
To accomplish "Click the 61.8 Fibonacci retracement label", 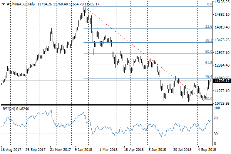I will [x=209, y=63].
